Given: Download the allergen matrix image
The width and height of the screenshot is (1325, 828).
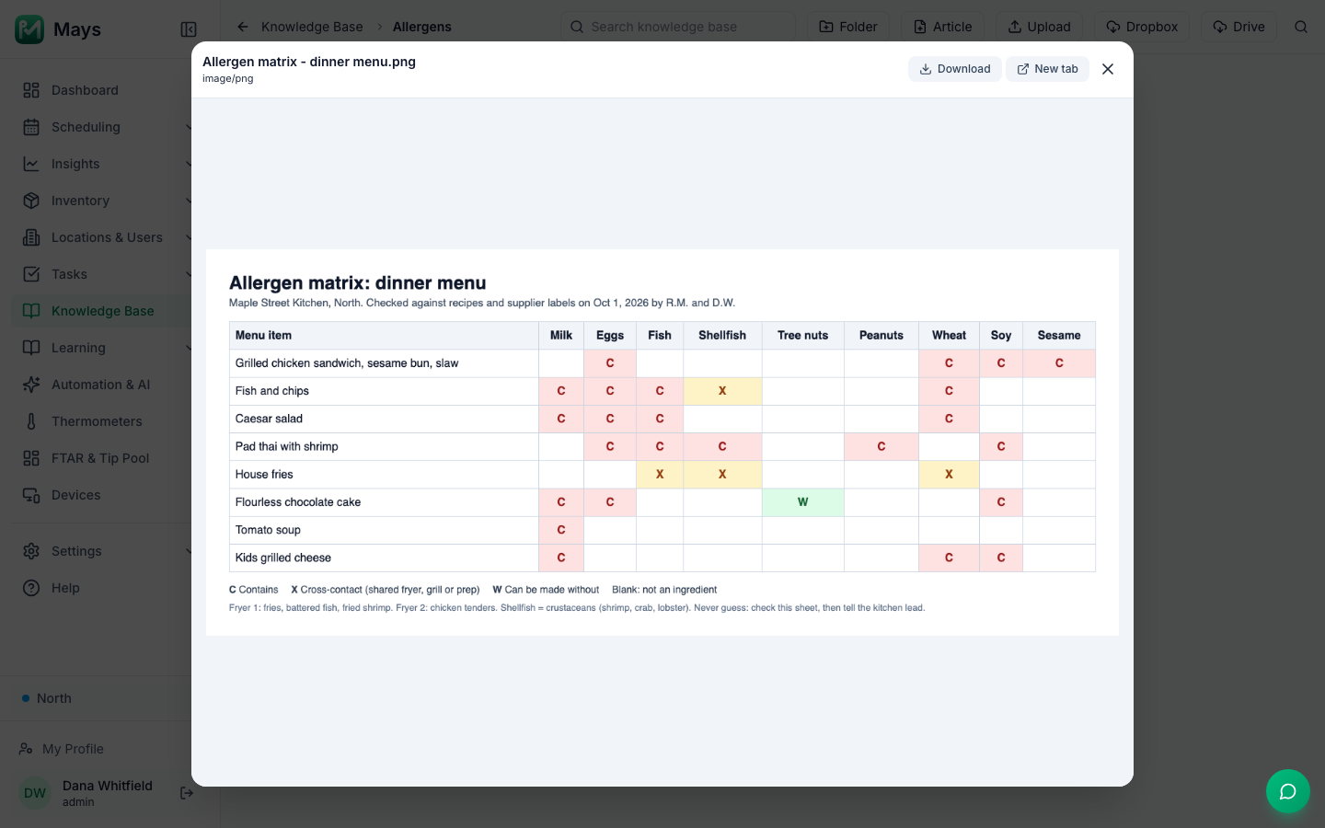Looking at the screenshot, I should click(x=954, y=69).
